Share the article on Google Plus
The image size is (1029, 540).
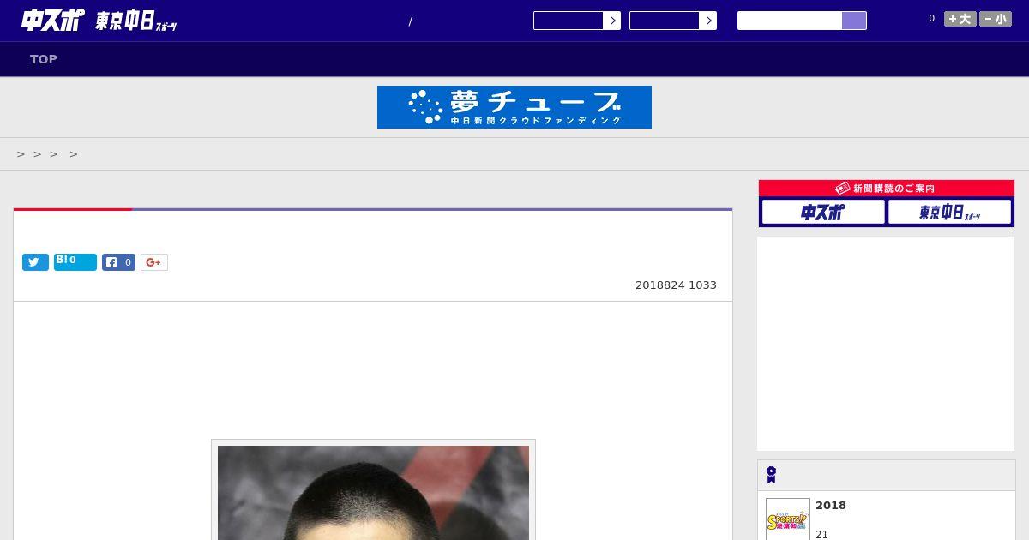tap(154, 262)
